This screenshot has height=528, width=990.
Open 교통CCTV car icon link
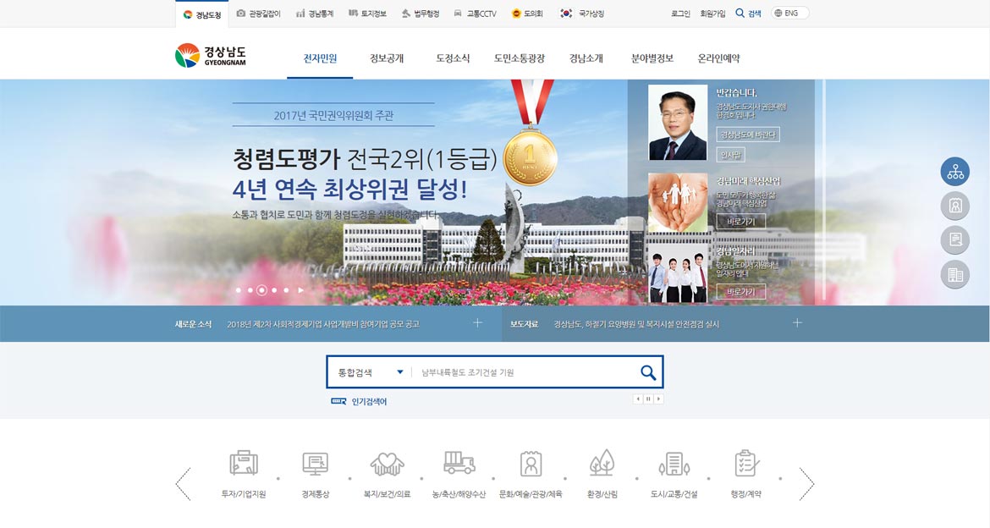point(475,14)
